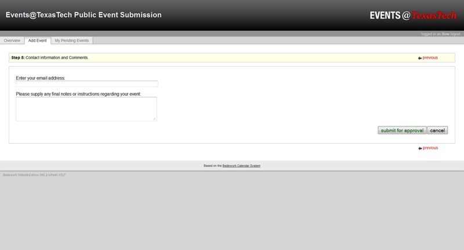The width and height of the screenshot is (464, 250).
Task: Log out via the logout link
Action: (455, 34)
